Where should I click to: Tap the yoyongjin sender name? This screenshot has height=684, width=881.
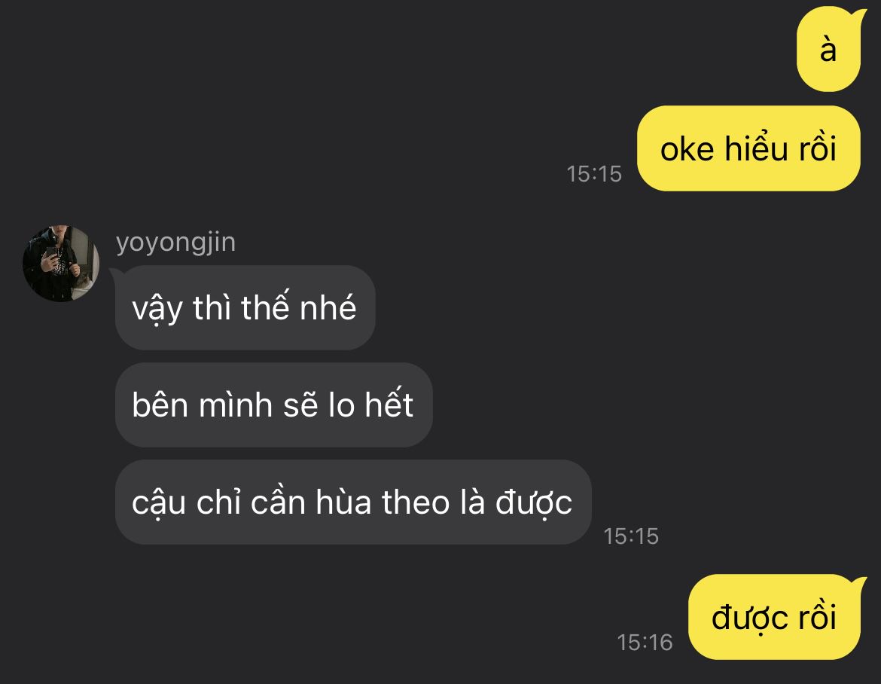pos(176,243)
